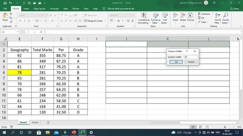The image size is (243, 136).
Task: Open Format as Table gallery
Action: coord(156,18)
